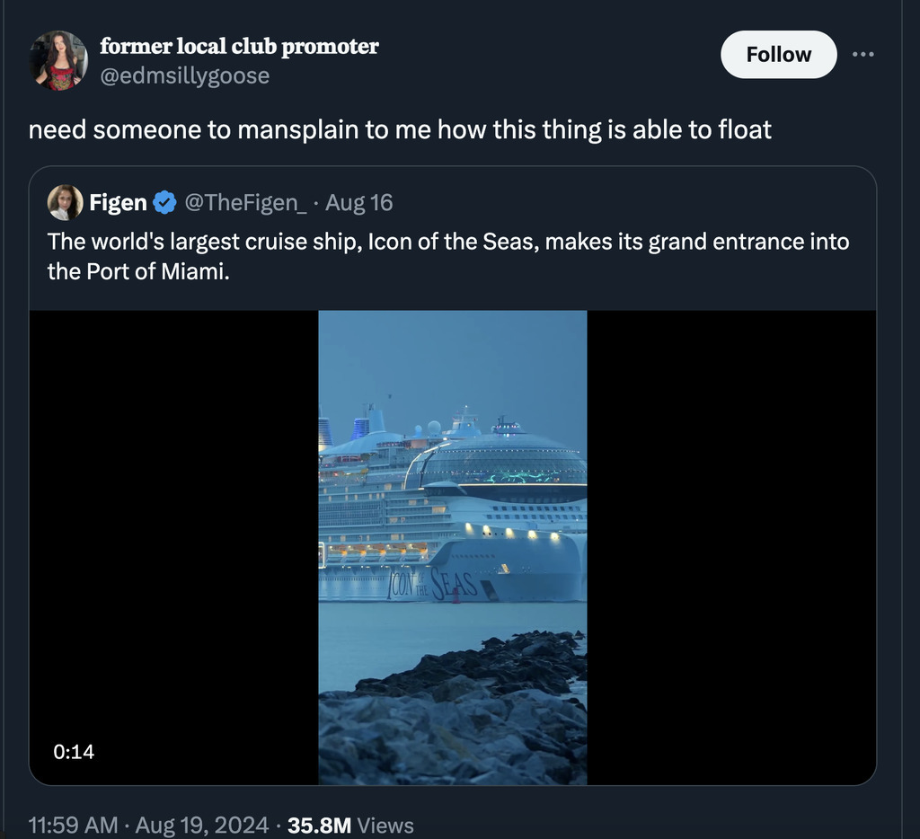Open the 11:59 AM · Aug 19, 2024 timestamp
920x839 pixels.
(148, 825)
